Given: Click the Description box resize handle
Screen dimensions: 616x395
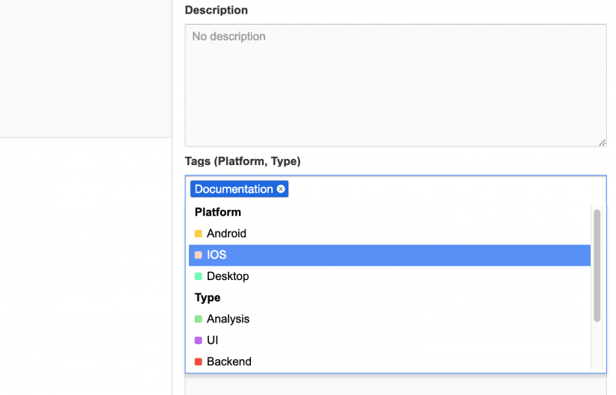Looking at the screenshot, I should click(602, 142).
